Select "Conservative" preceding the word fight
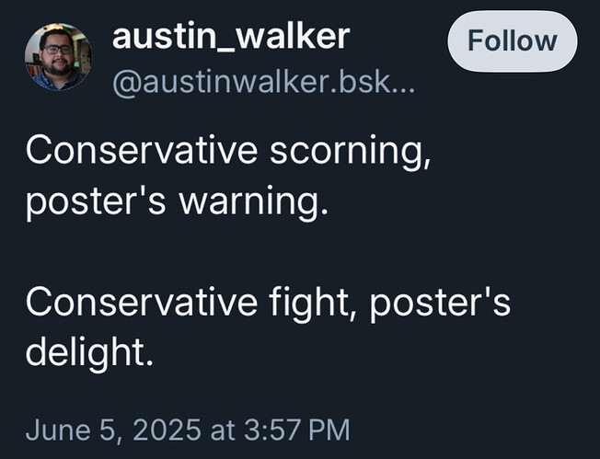 142,302
